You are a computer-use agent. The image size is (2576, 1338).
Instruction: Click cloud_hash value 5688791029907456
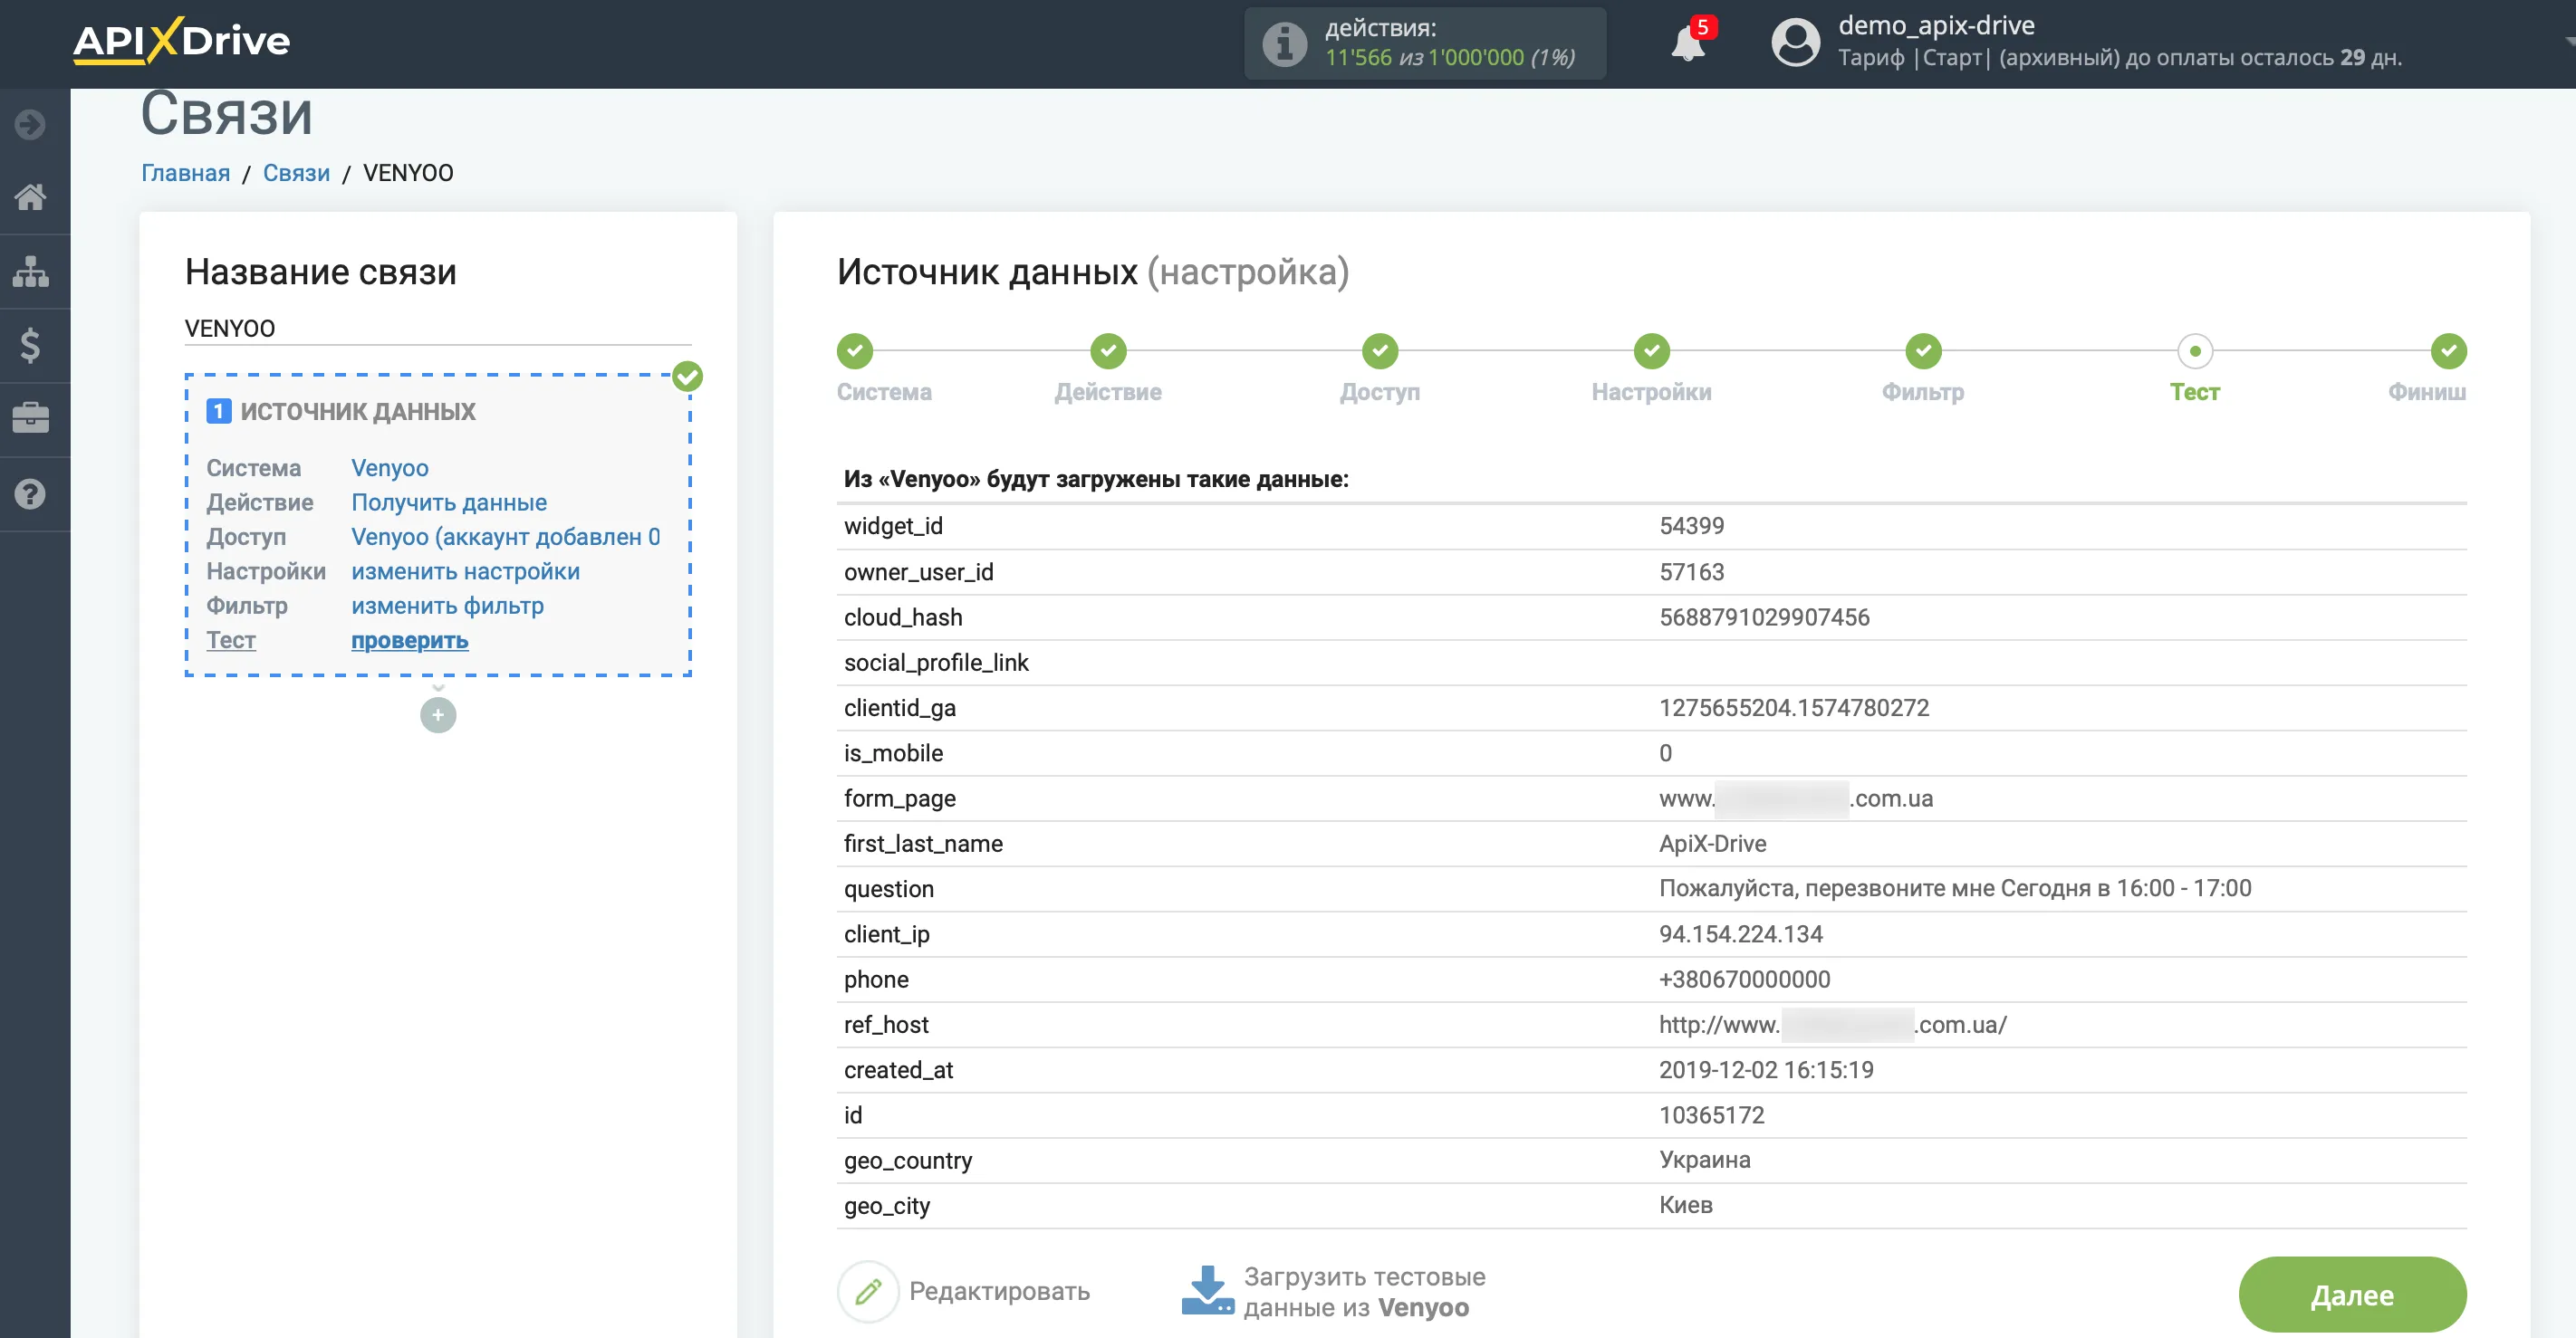click(1764, 617)
